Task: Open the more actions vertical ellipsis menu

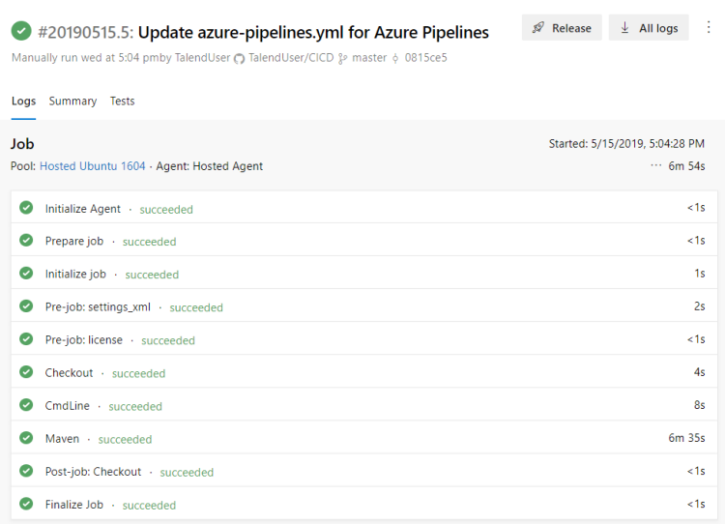Action: 709,28
